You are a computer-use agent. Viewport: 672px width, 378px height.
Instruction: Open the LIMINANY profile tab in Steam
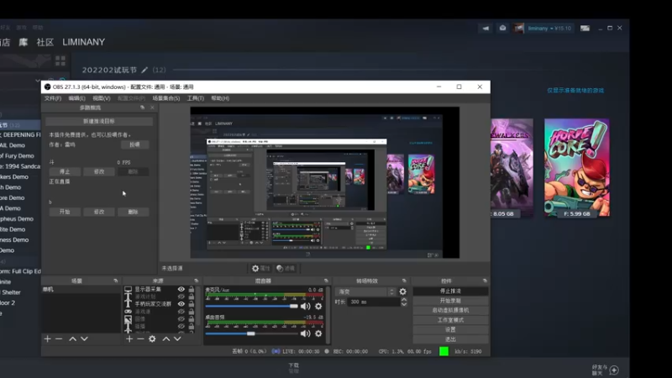83,42
